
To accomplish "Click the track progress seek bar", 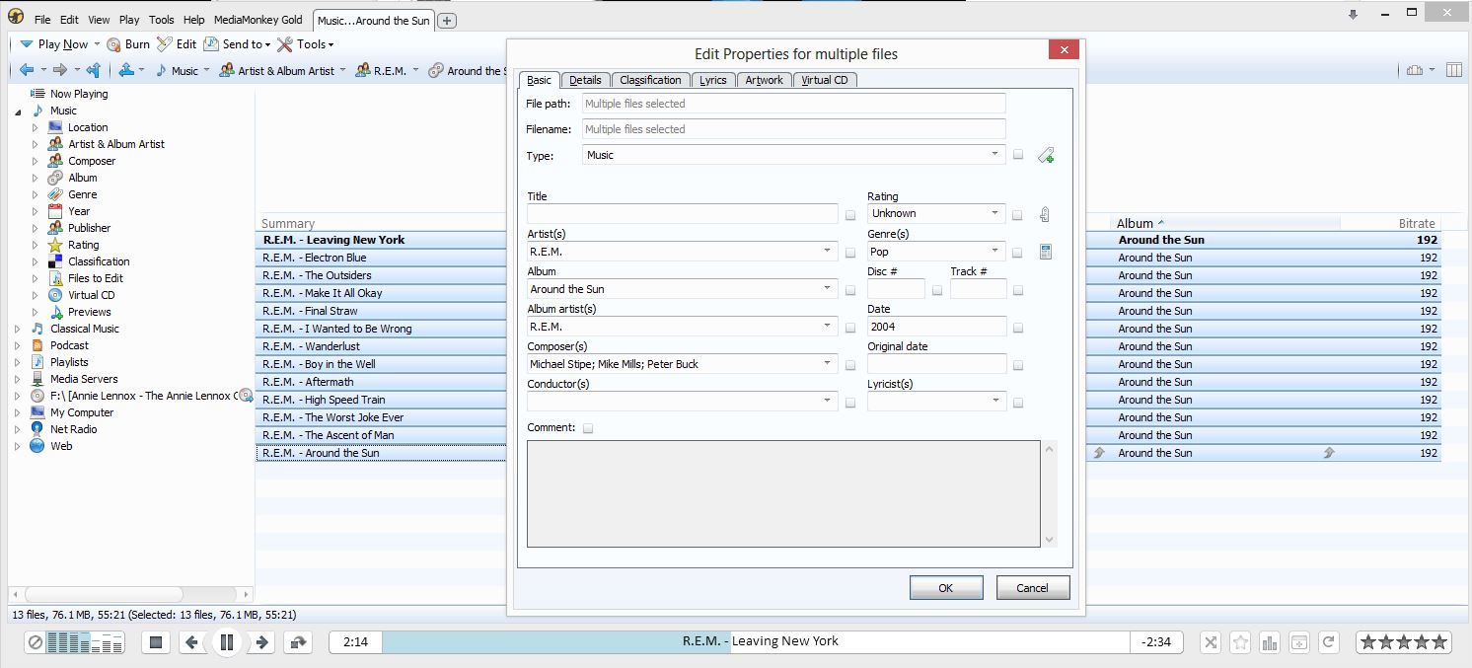I will [x=755, y=642].
